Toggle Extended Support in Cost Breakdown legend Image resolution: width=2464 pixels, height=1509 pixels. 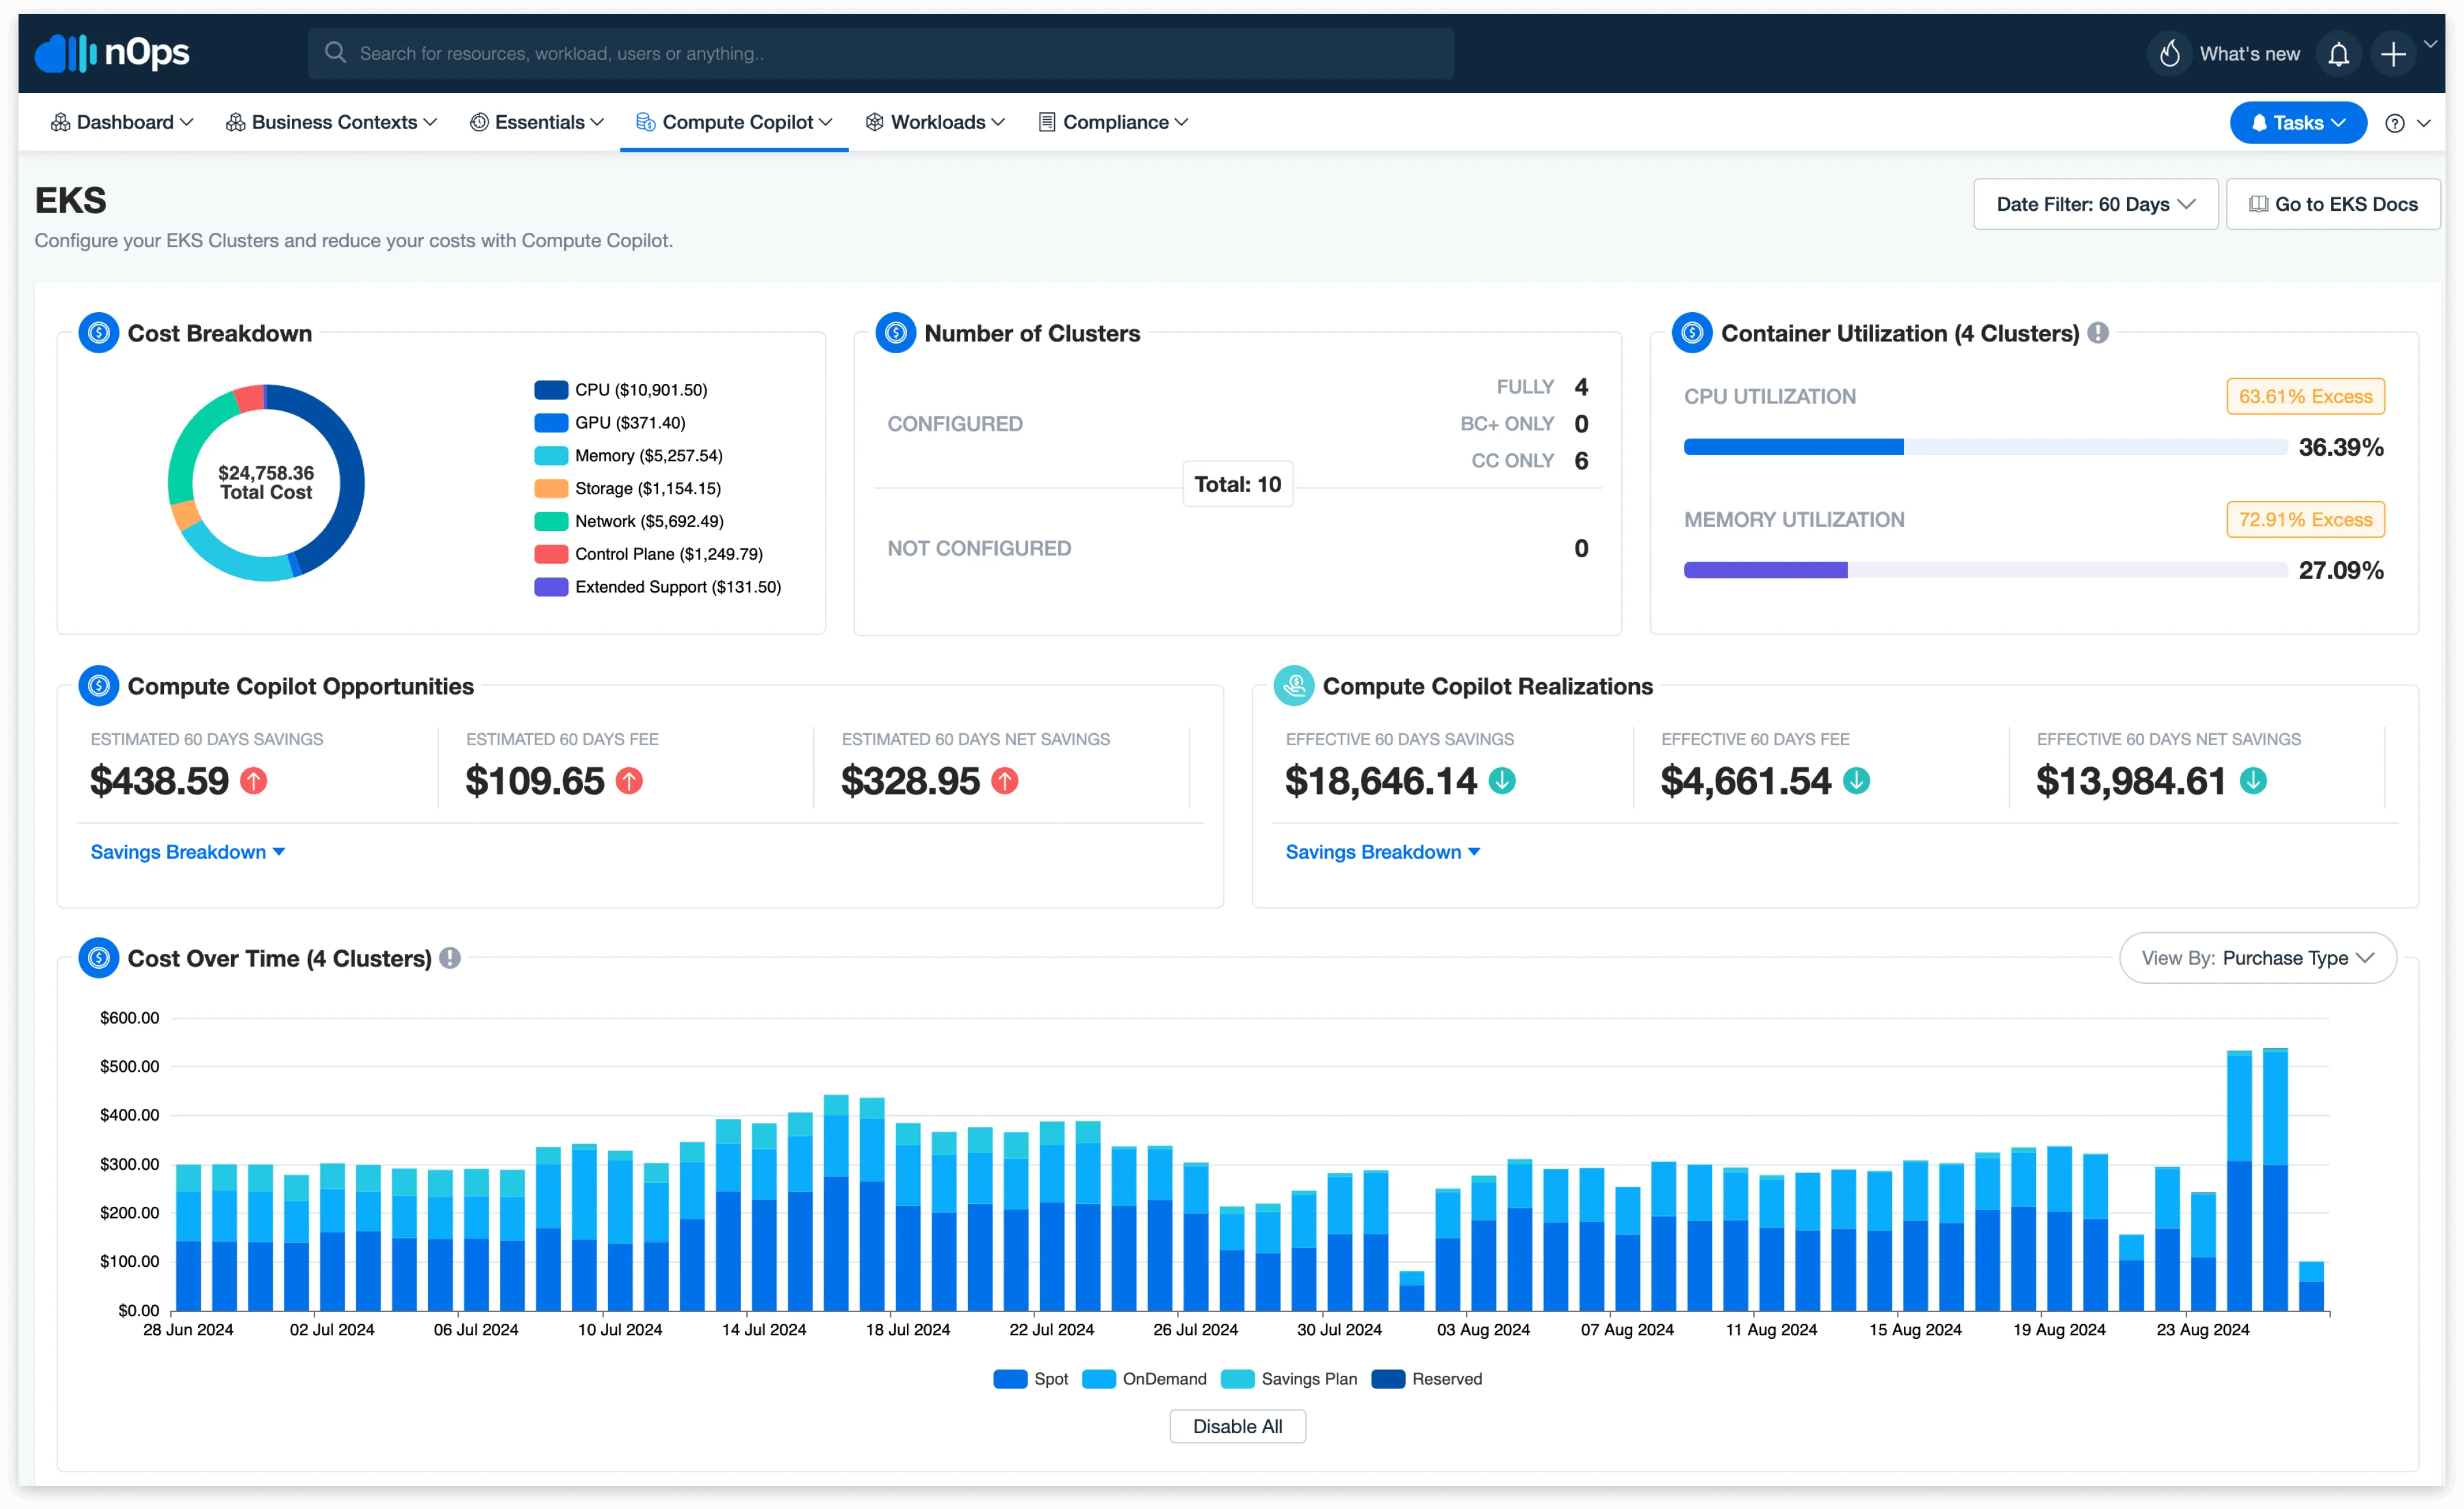[x=658, y=587]
